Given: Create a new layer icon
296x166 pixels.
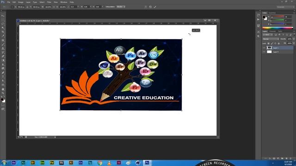Looking at the screenshot, I should (286, 159).
